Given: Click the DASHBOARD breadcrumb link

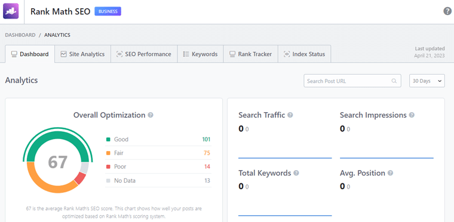Looking at the screenshot, I should point(20,35).
